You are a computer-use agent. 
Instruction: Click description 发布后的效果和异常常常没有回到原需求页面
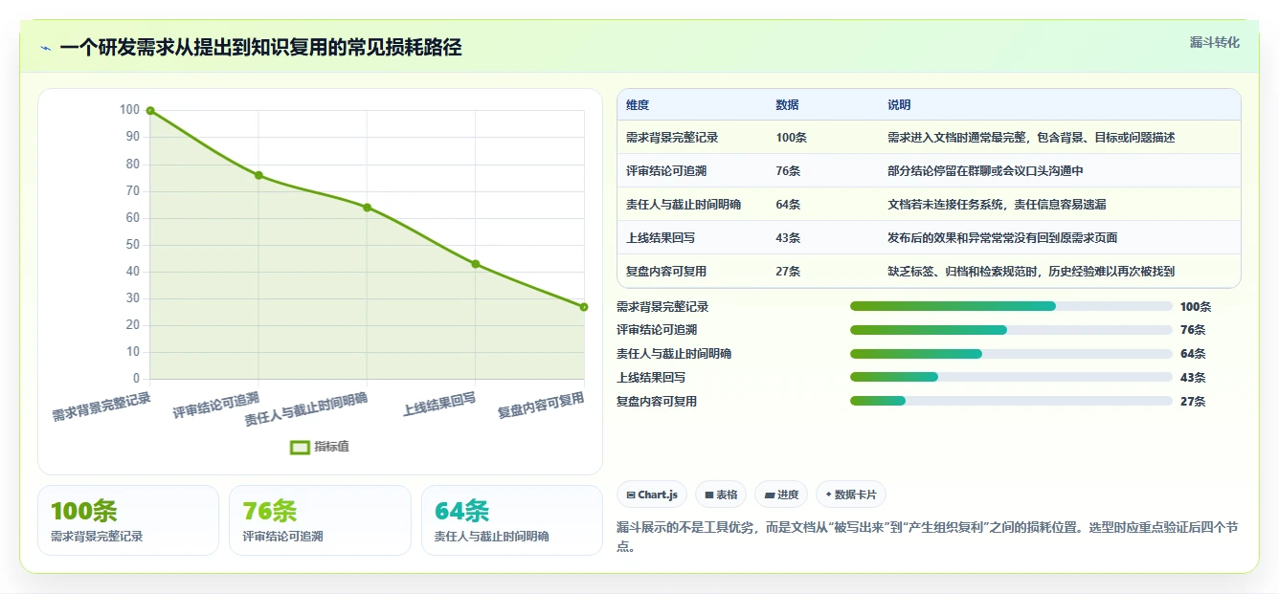pos(1003,238)
